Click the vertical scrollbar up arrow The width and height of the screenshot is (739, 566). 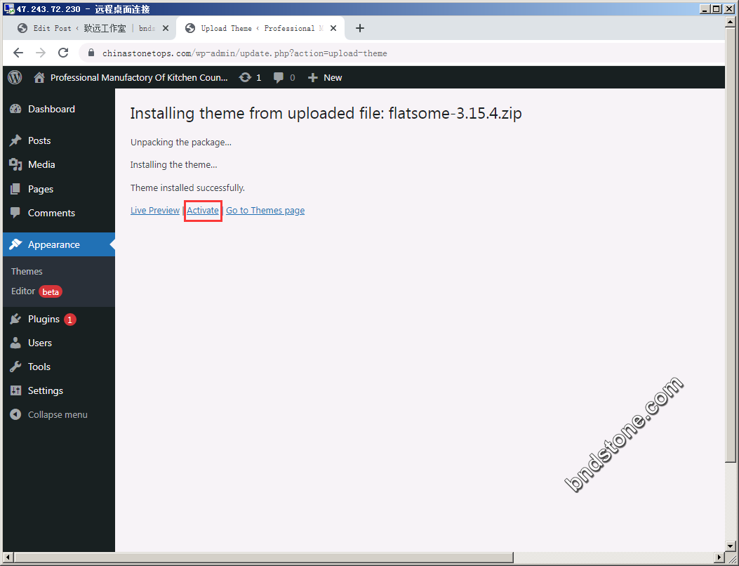click(x=731, y=22)
